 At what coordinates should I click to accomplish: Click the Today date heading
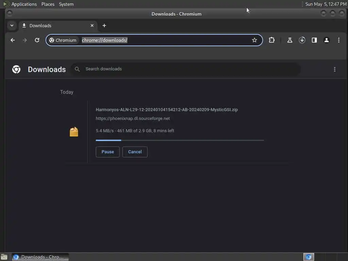(x=67, y=92)
